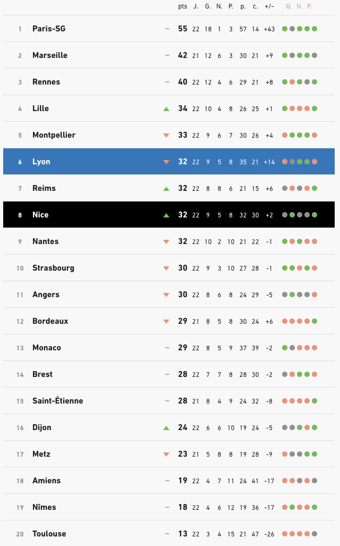Click Lyon's red downward position arrow
This screenshot has width=340, height=546.
click(166, 162)
